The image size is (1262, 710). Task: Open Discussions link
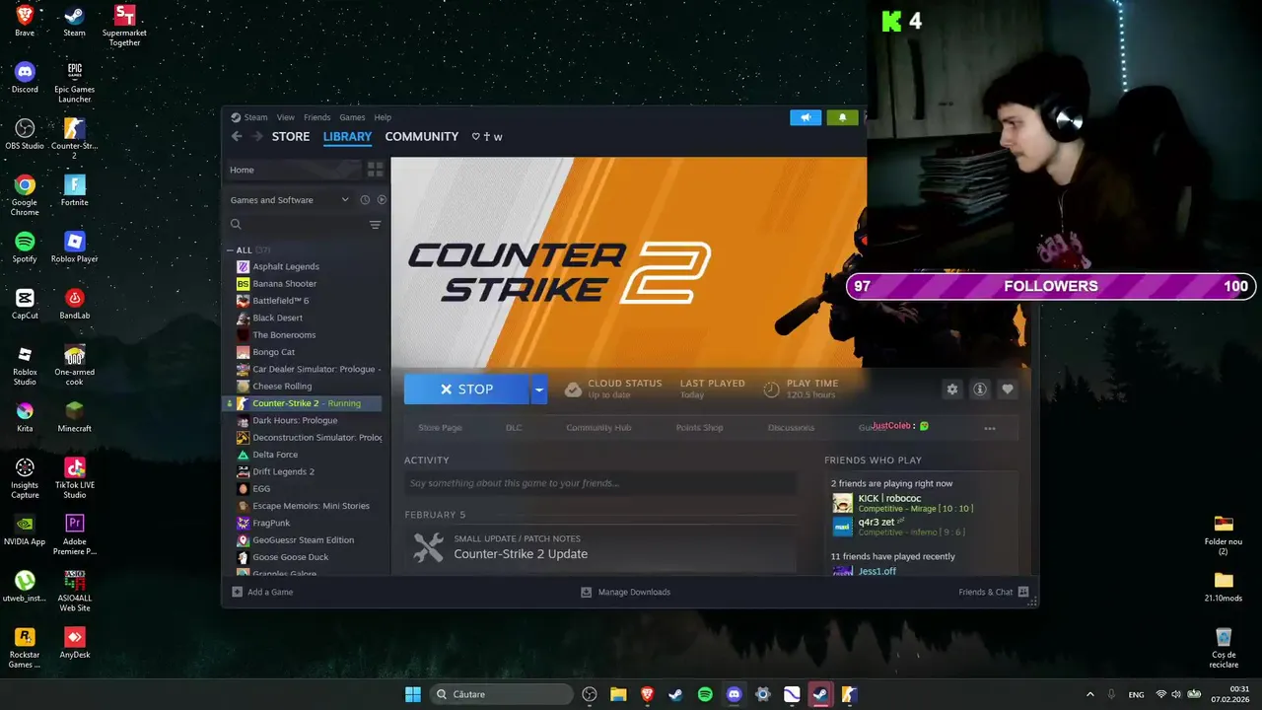791,428
